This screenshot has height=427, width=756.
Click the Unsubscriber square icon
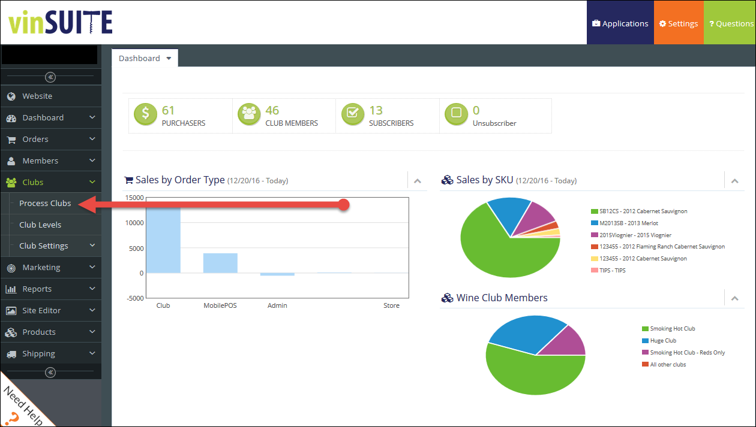[457, 114]
